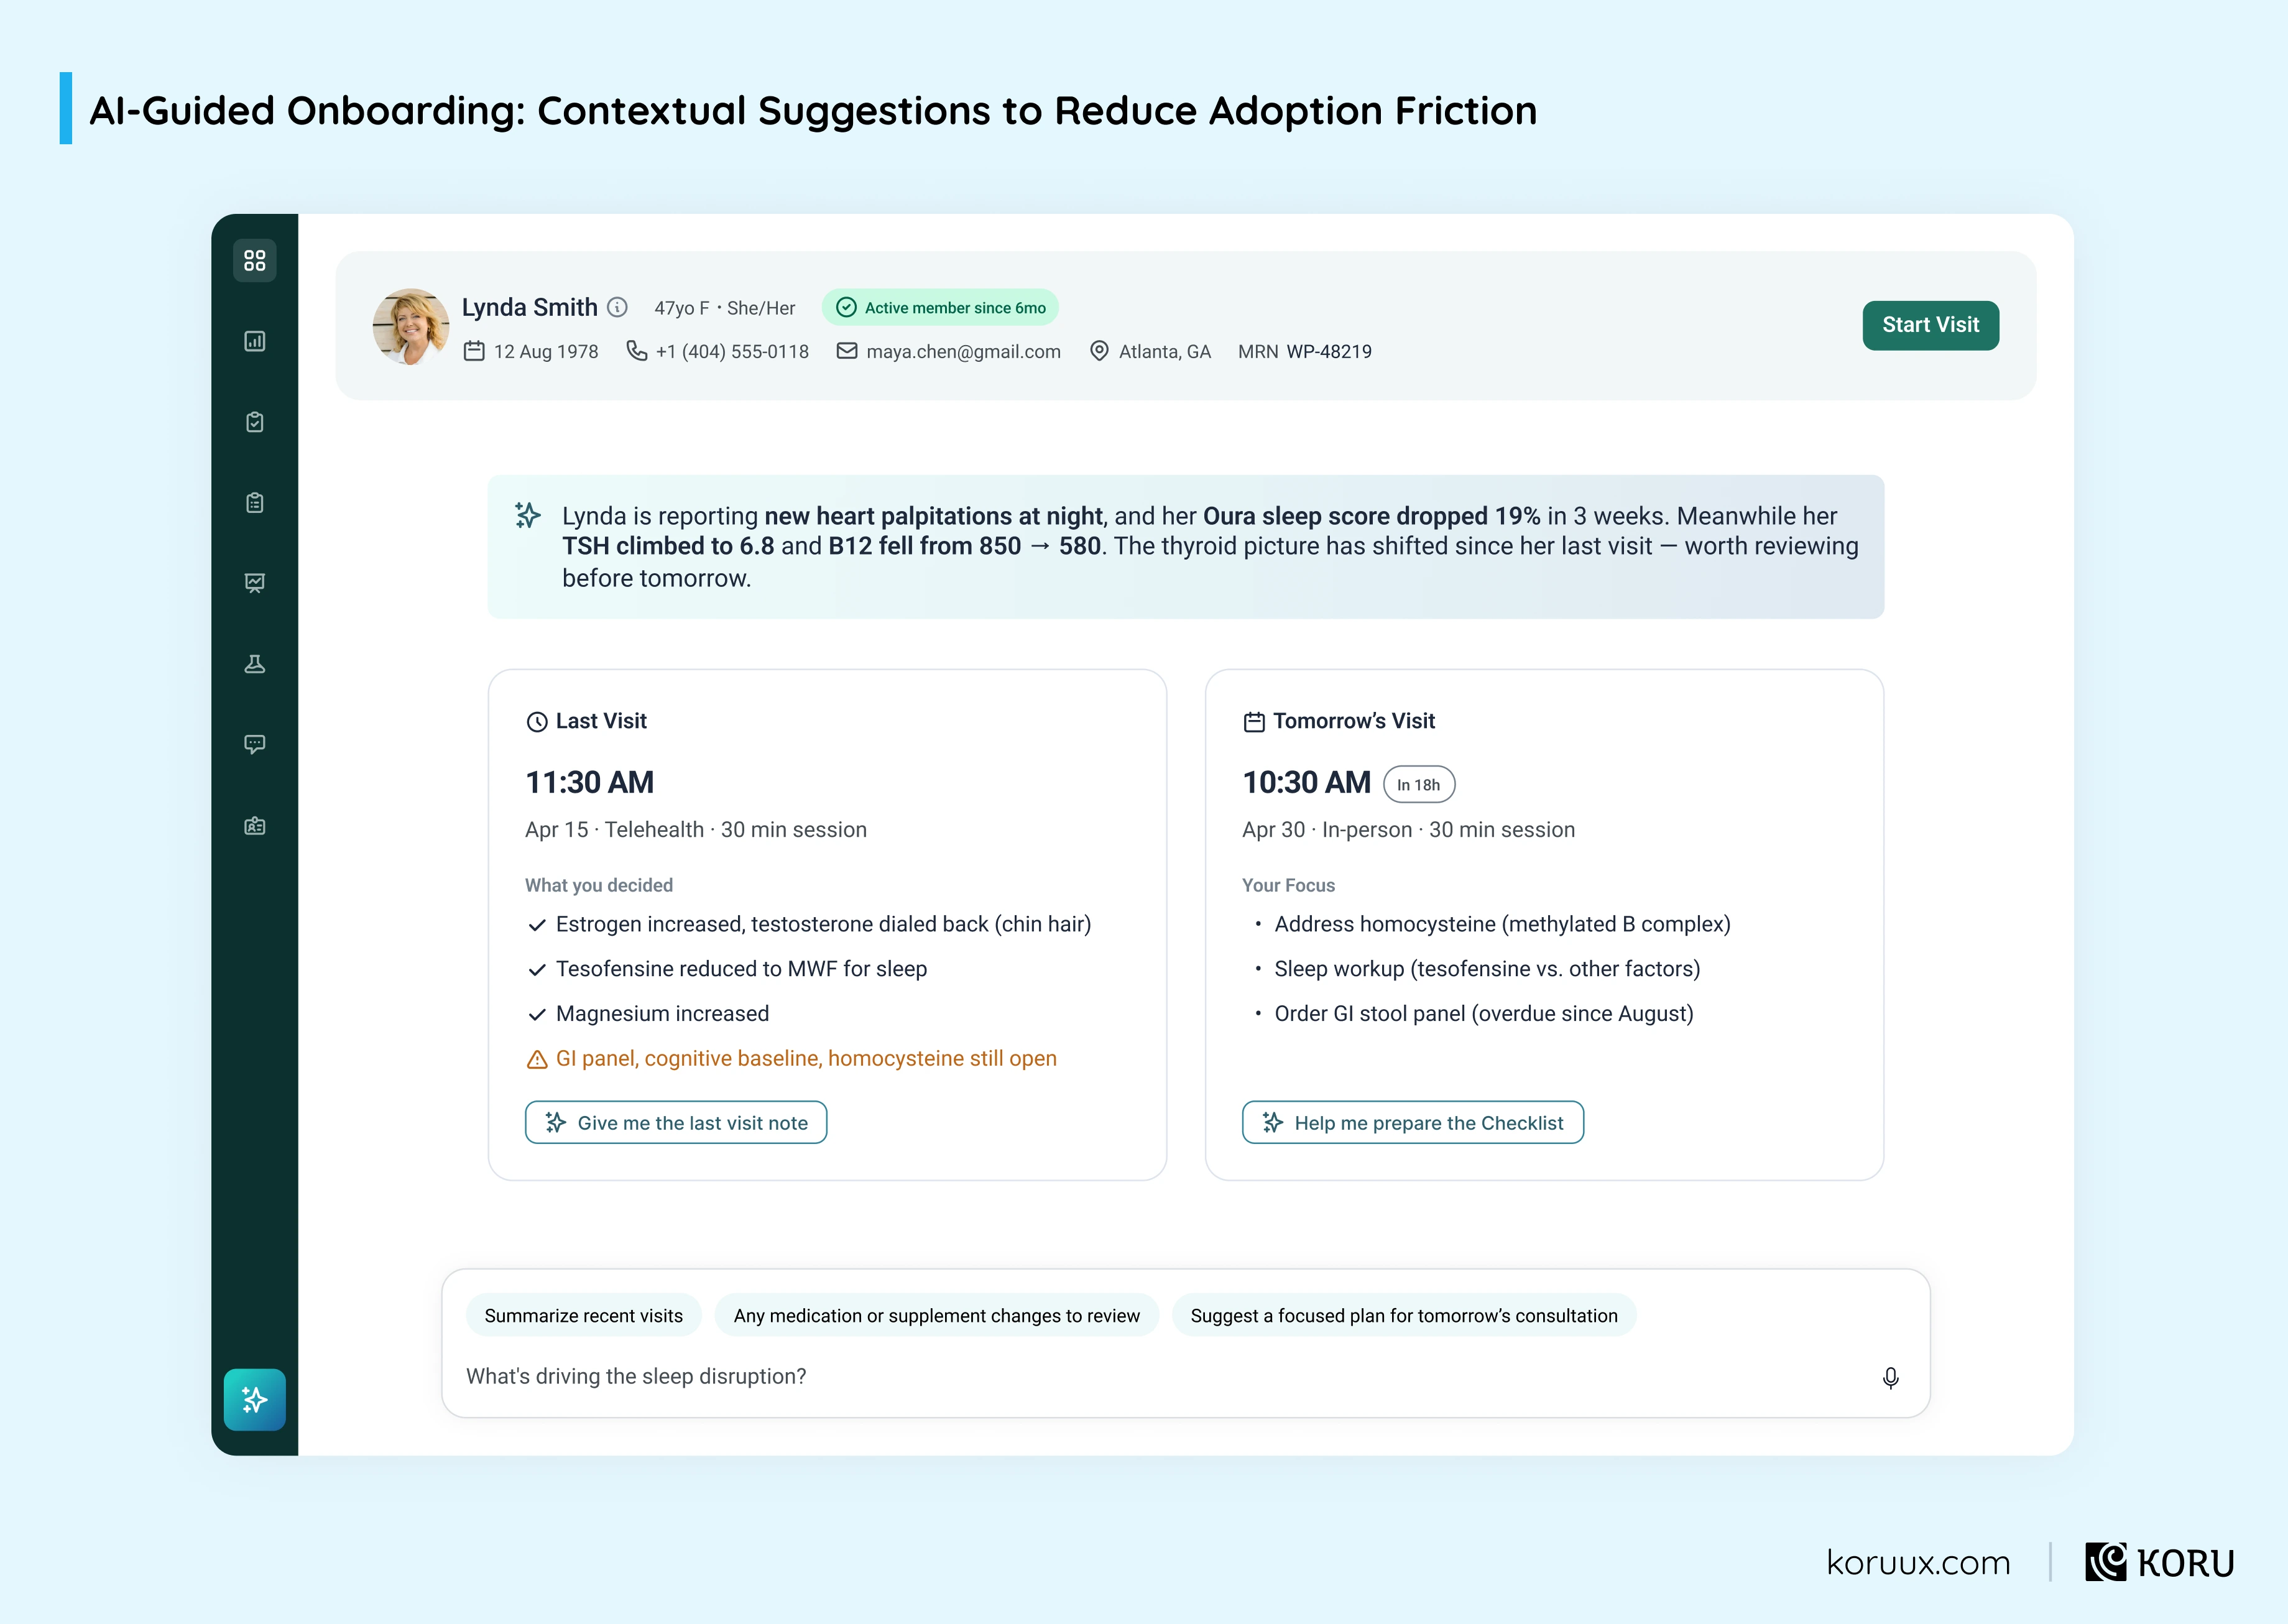This screenshot has width=2288, height=1624.
Task: Open the presentation chart sidebar icon
Action: [x=255, y=583]
